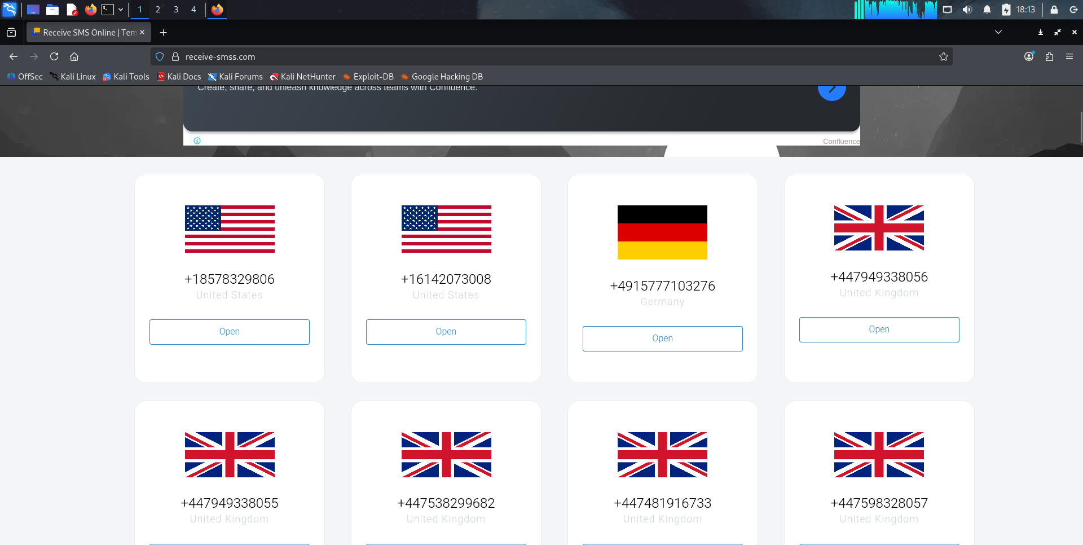This screenshot has width=1083, height=545.
Task: Open the Kali NetHunter bookmark
Action: (302, 77)
